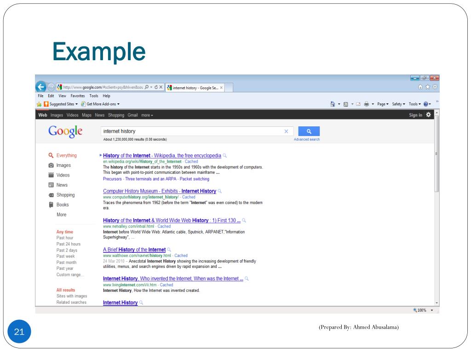This screenshot has height=353, width=471.
Task: Click the Advanced search link
Action: coord(307,139)
